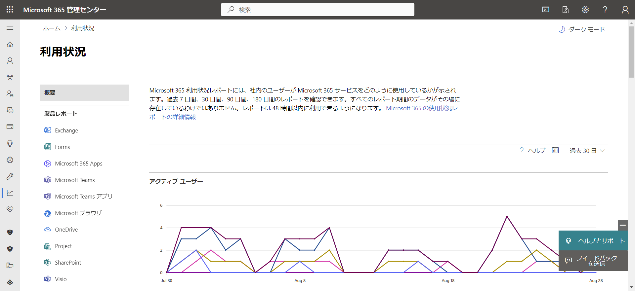
Task: Open the app launcher waffle icon
Action: (x=10, y=10)
